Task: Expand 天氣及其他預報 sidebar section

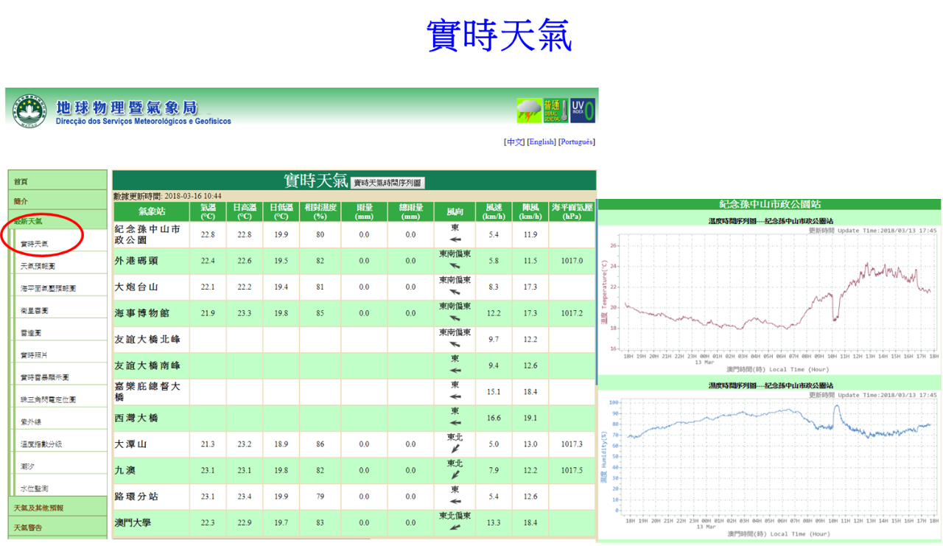Action: click(x=38, y=508)
